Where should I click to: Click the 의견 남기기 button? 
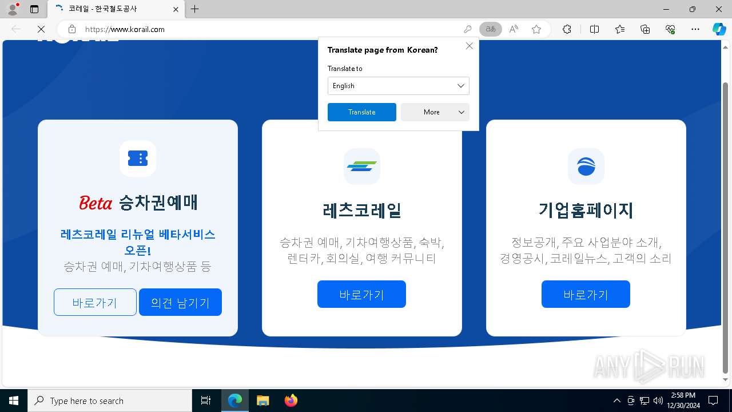click(180, 302)
